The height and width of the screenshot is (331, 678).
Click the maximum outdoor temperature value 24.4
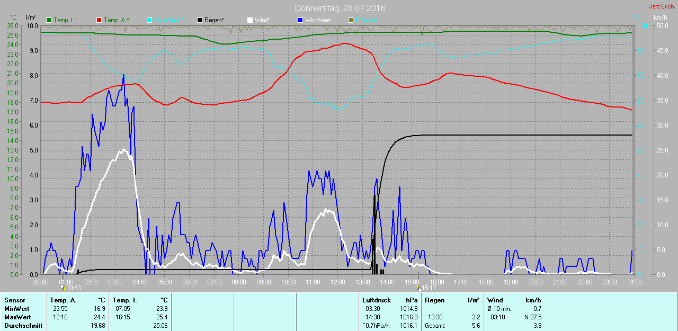tap(99, 317)
